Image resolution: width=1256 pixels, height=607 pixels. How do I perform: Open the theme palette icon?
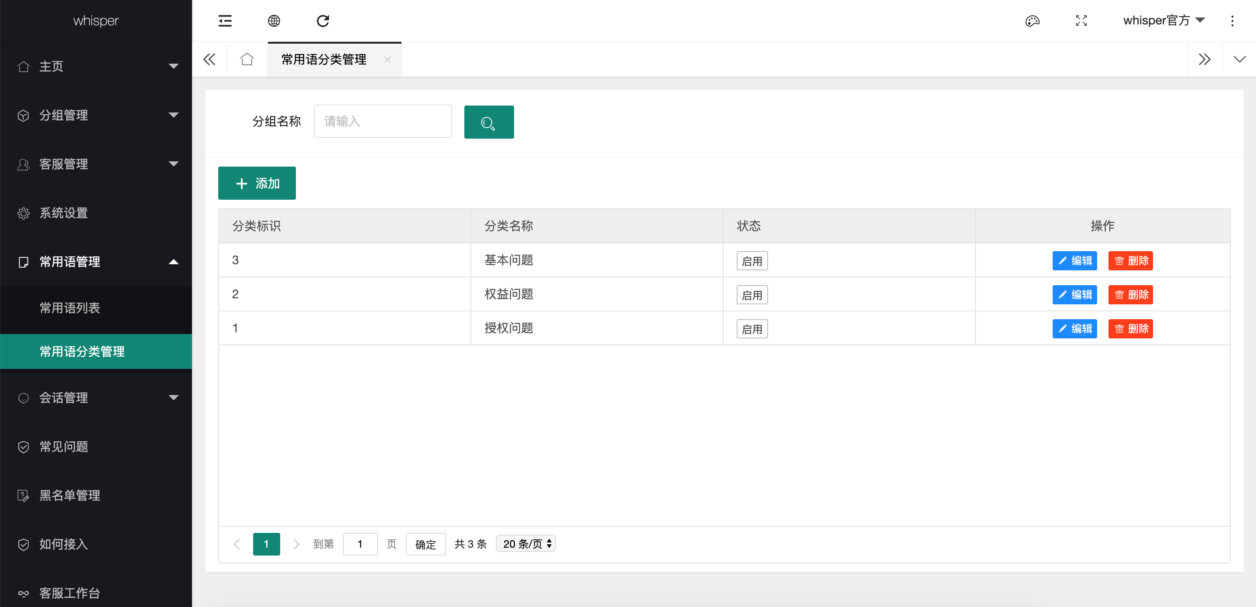[x=1032, y=21]
